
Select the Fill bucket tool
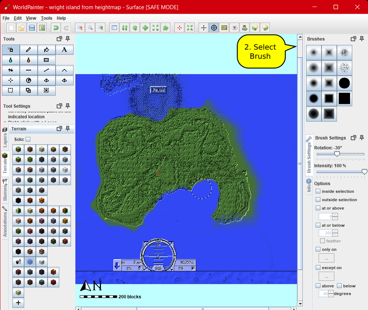[47, 50]
